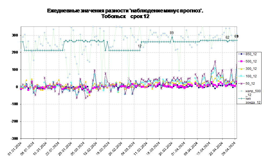This screenshot has height=162, width=264.
Task: Click the y-axis label -100
Action: pos(14,104)
